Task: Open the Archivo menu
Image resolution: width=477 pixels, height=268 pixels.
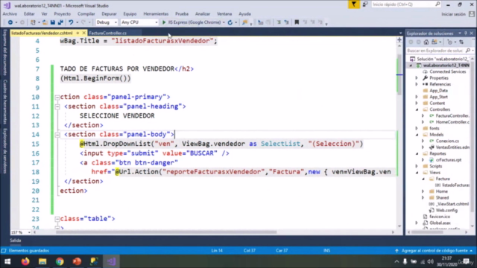Action: point(10,14)
